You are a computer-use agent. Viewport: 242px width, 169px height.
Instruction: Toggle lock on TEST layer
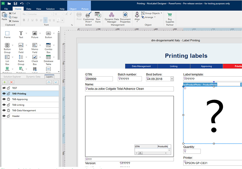(x=9, y=88)
